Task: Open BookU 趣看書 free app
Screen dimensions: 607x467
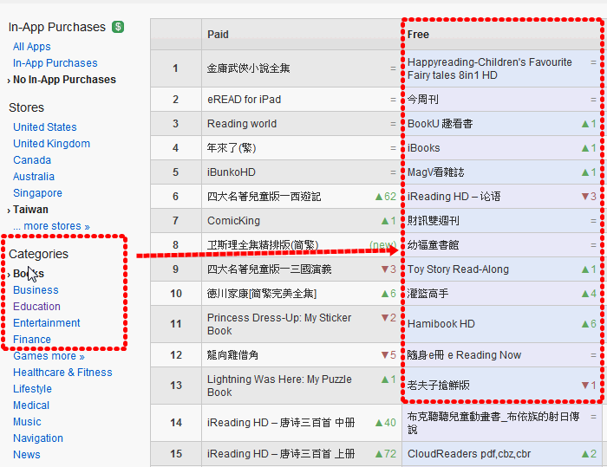Action: [x=440, y=124]
